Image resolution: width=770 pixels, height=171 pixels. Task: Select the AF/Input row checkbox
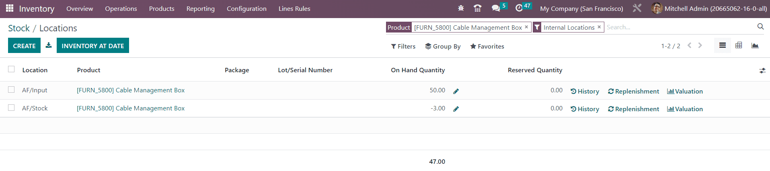(x=11, y=90)
